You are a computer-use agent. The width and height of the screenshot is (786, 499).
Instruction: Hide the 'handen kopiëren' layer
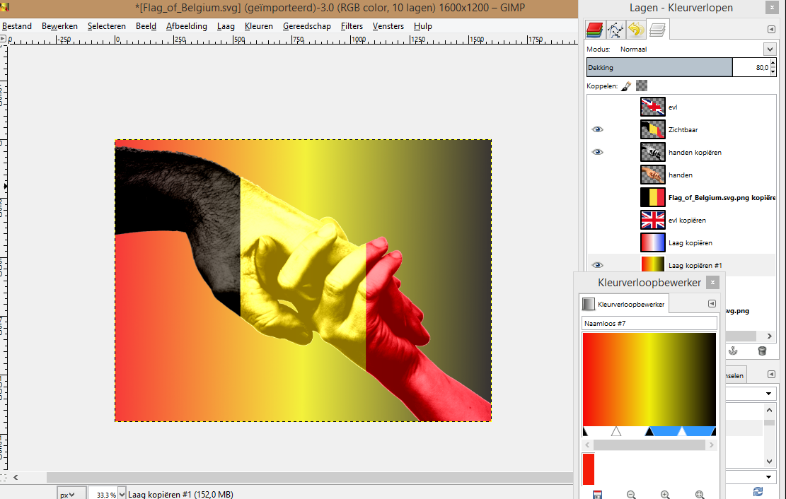pos(598,153)
